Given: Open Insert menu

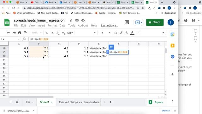Looking at the screenshot, I should coord(41,25).
